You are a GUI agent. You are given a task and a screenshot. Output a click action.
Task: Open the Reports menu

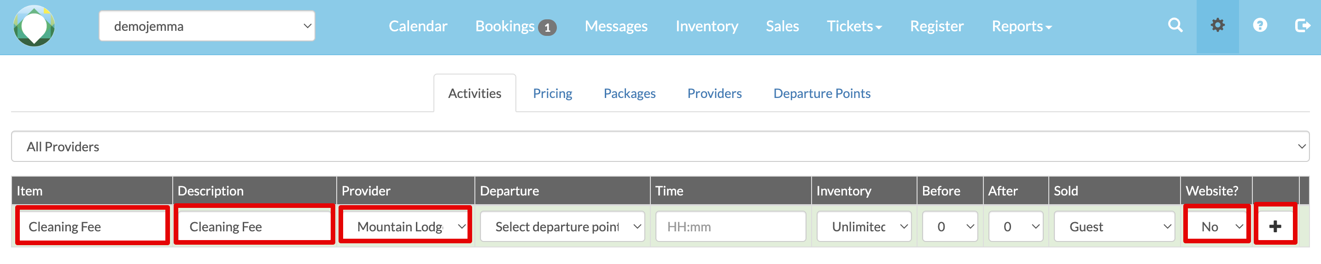tap(1021, 26)
